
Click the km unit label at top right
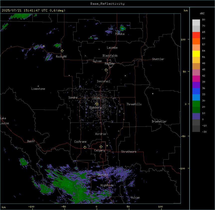pos(186,10)
